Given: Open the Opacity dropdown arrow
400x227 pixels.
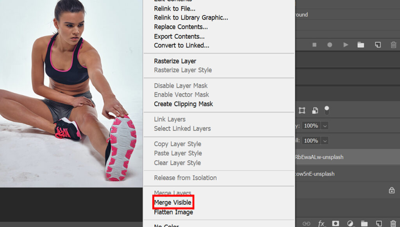Looking at the screenshot, I should (325, 126).
